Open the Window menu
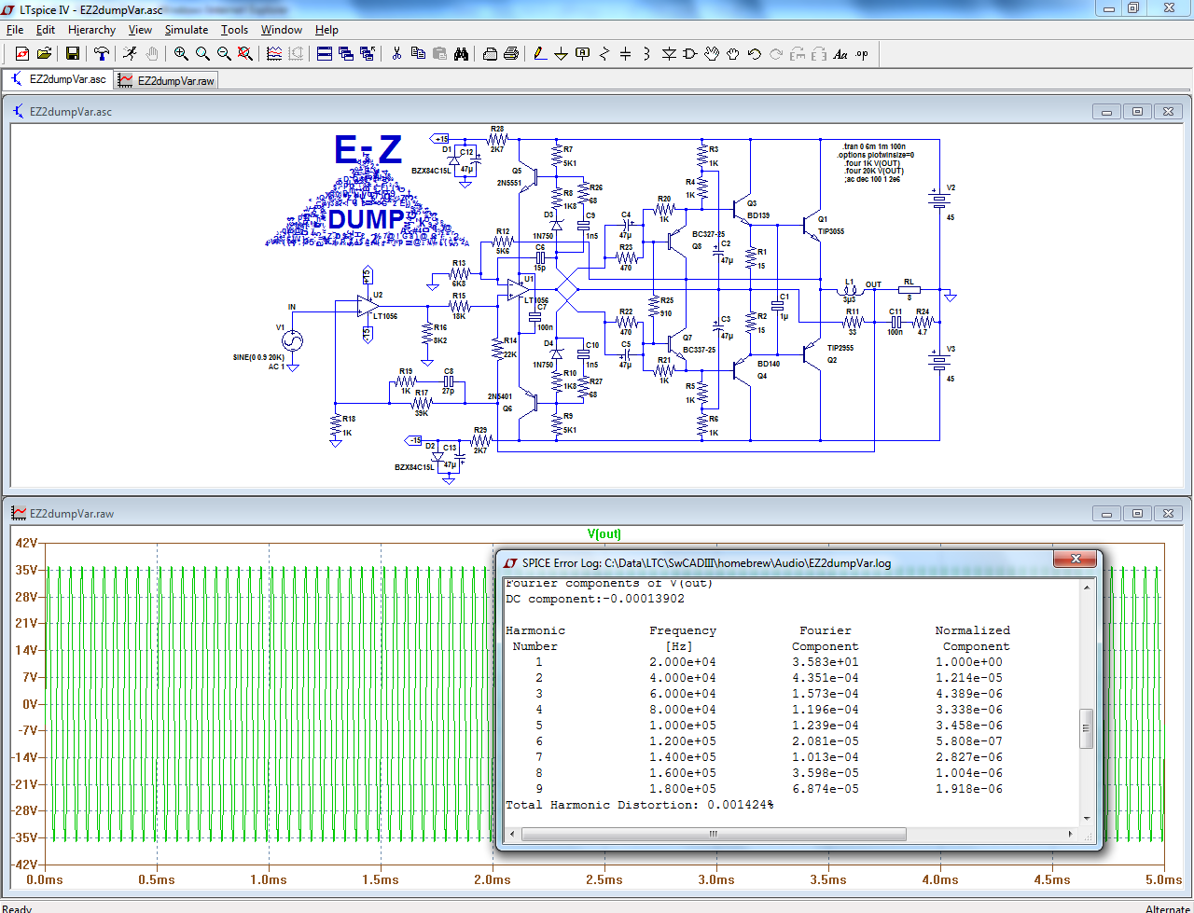Image resolution: width=1194 pixels, height=913 pixels. (x=281, y=30)
